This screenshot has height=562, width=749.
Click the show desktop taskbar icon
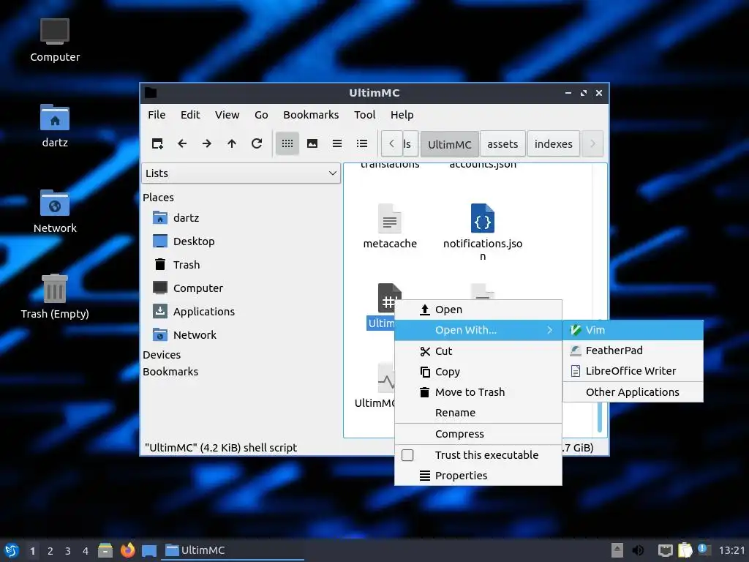point(149,551)
